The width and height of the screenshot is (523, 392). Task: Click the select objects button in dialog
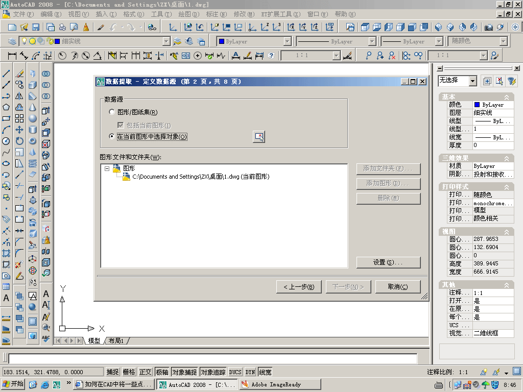pos(259,137)
